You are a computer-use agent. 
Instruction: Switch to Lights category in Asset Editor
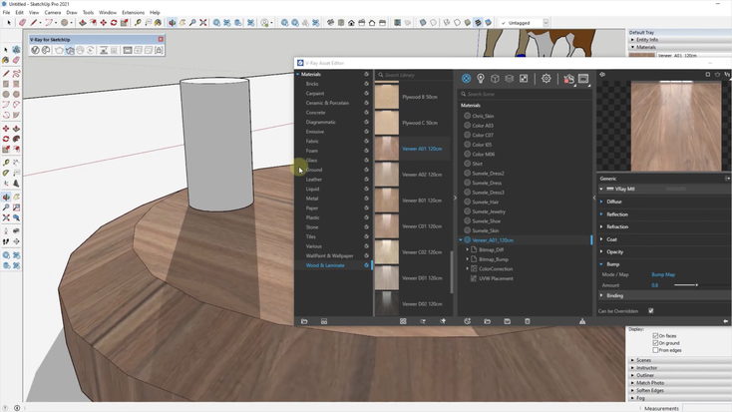coord(481,79)
